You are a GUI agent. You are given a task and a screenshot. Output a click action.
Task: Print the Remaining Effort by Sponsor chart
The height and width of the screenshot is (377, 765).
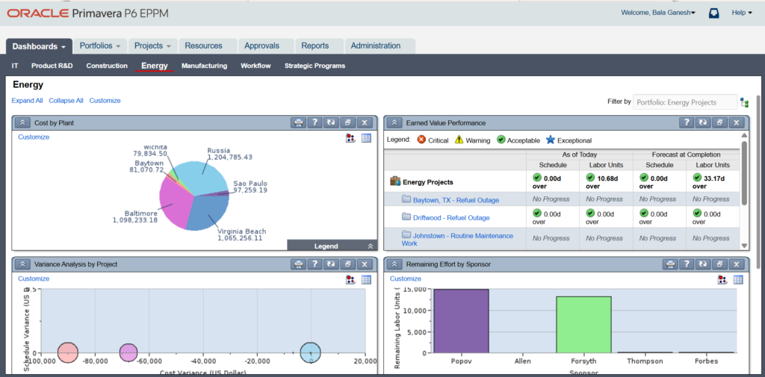tap(670, 264)
